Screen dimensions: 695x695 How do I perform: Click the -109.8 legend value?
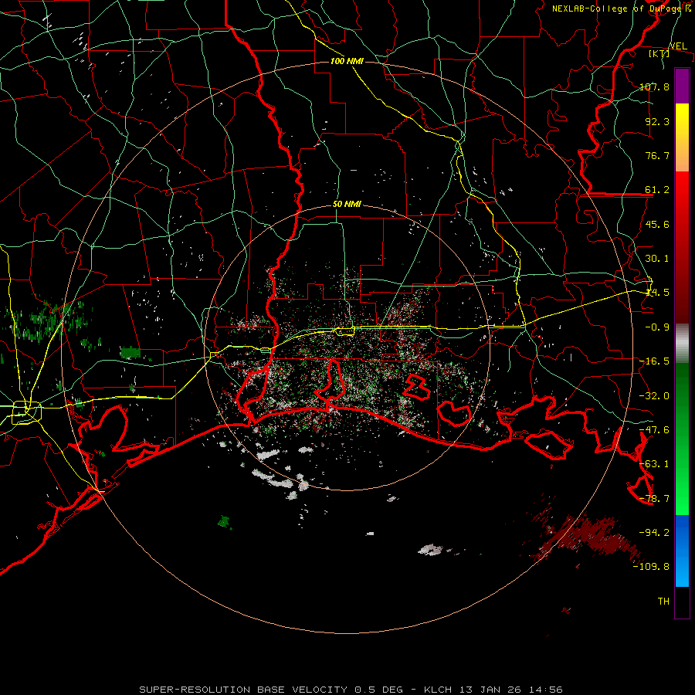651,567
